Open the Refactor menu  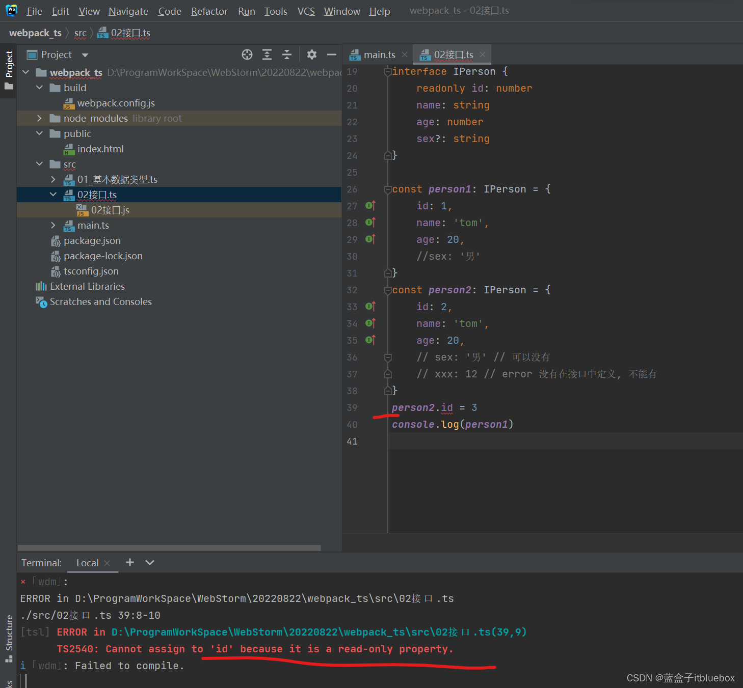pyautogui.click(x=209, y=11)
